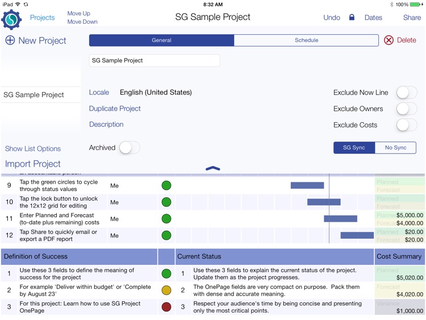Tap red status circle for success item 3
This screenshot has height=320, width=426.
166,307
